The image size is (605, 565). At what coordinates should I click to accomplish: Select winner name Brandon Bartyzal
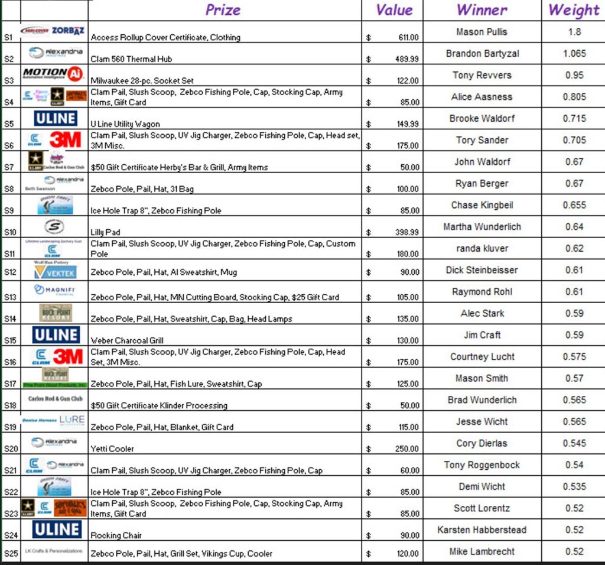482,54
